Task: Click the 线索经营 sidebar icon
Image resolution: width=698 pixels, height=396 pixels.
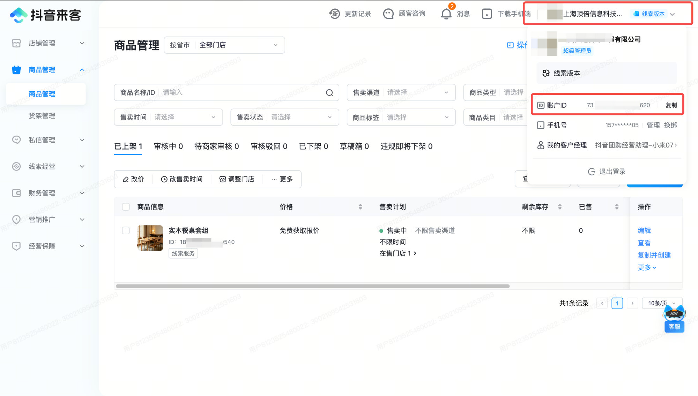Action: pyautogui.click(x=16, y=166)
